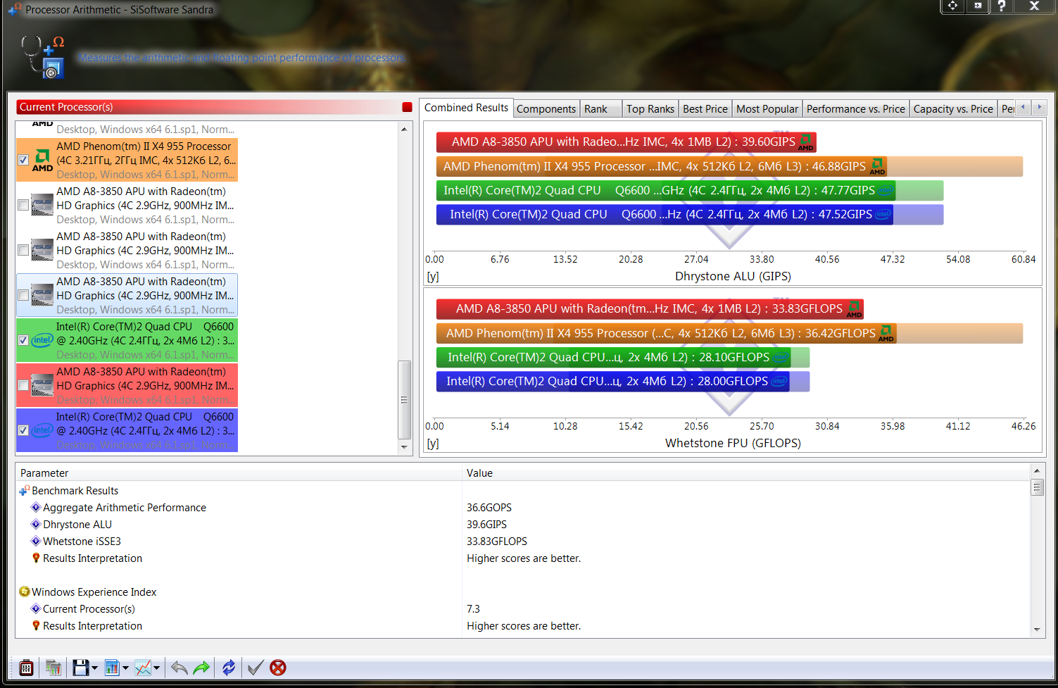Open the Most Popular tab
The image size is (1058, 688).
pyautogui.click(x=767, y=108)
